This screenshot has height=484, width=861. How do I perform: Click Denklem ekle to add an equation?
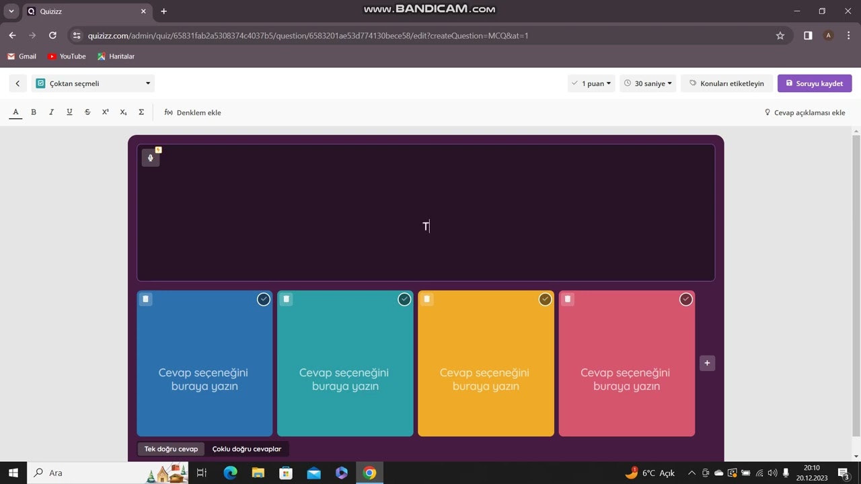[x=192, y=112]
